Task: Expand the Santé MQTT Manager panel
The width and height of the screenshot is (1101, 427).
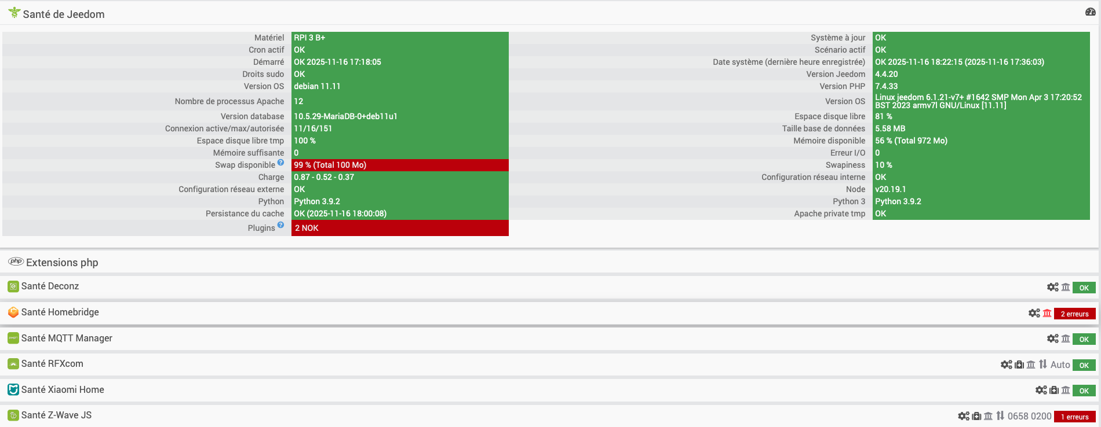Action: 67,338
